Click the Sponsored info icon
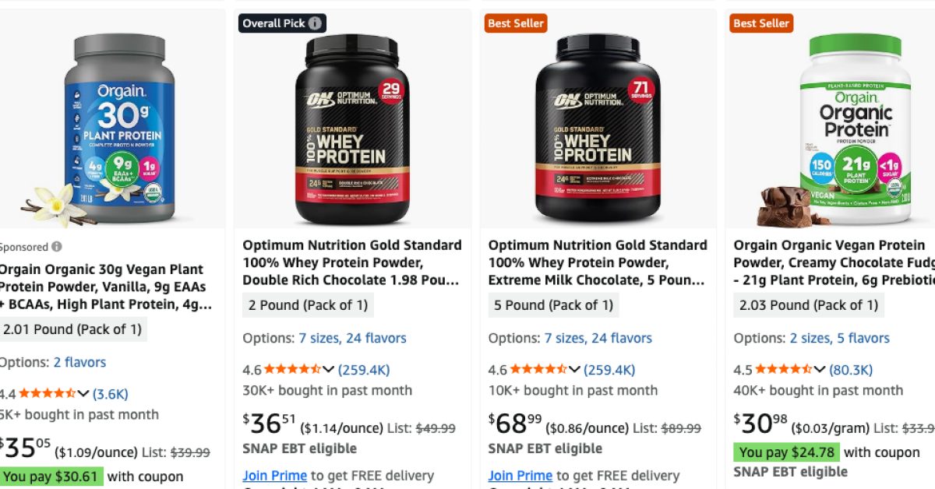 (x=57, y=247)
